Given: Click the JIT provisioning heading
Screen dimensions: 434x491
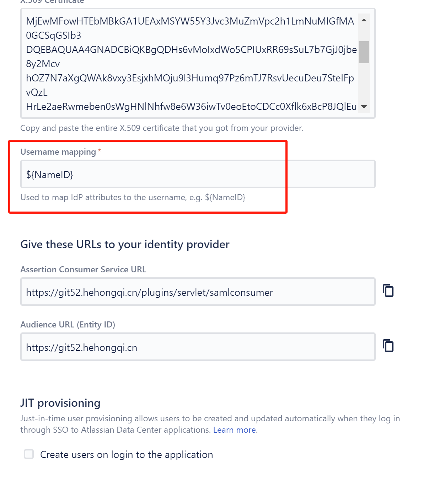Looking at the screenshot, I should pyautogui.click(x=60, y=403).
